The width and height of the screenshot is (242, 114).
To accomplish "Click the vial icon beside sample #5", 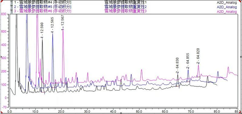I will pyautogui.click(x=11, y=7).
